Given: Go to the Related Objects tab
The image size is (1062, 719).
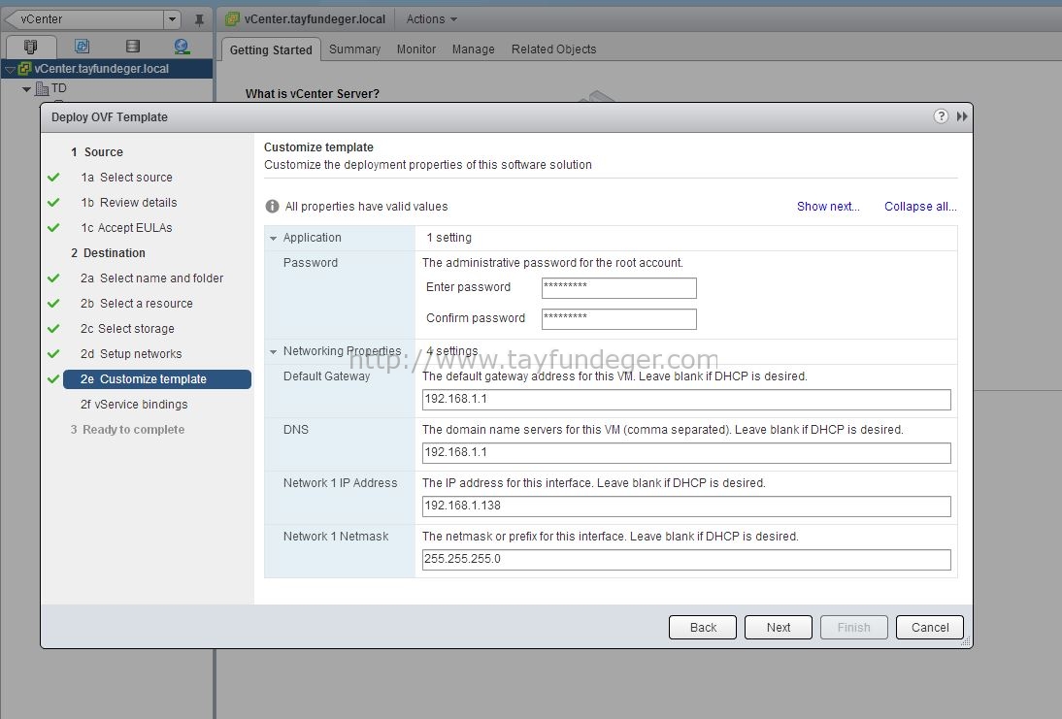Looking at the screenshot, I should pos(554,49).
